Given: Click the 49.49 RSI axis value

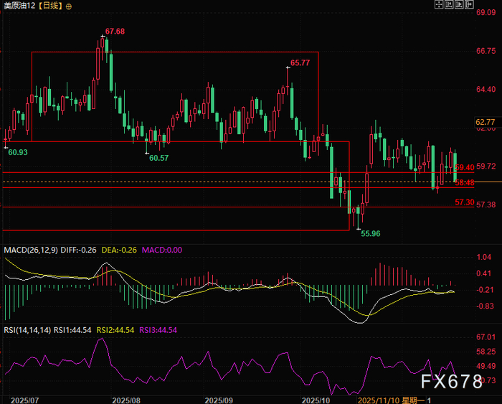Looking at the screenshot, I should (486, 366).
